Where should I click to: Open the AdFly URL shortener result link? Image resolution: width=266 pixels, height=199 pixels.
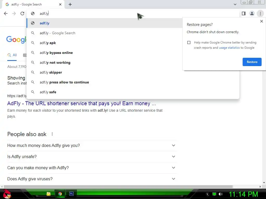(x=81, y=103)
